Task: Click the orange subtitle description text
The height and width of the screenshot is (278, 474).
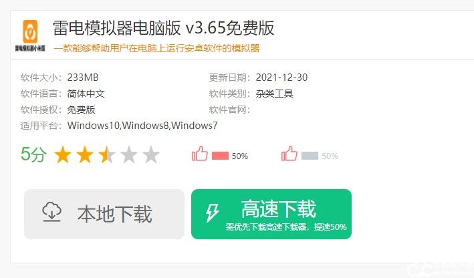Action: coord(156,48)
